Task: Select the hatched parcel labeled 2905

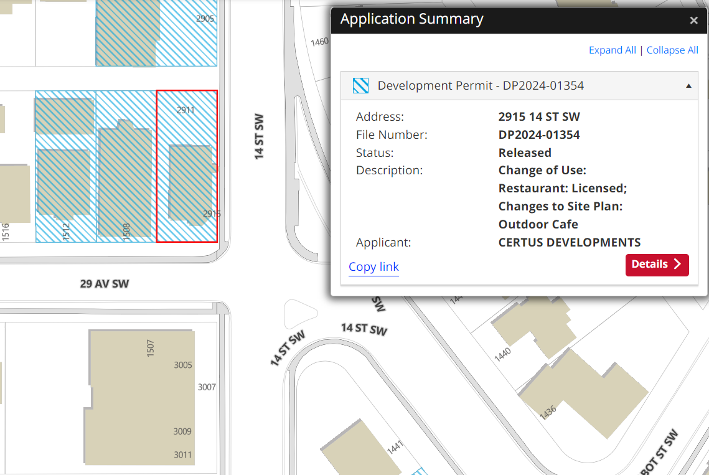Action: click(x=185, y=37)
